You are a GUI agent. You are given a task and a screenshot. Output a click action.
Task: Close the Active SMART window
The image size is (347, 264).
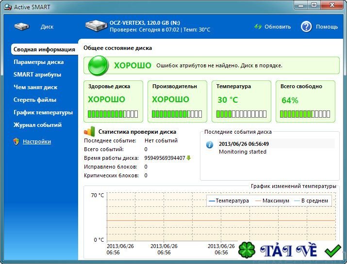(x=332, y=5)
